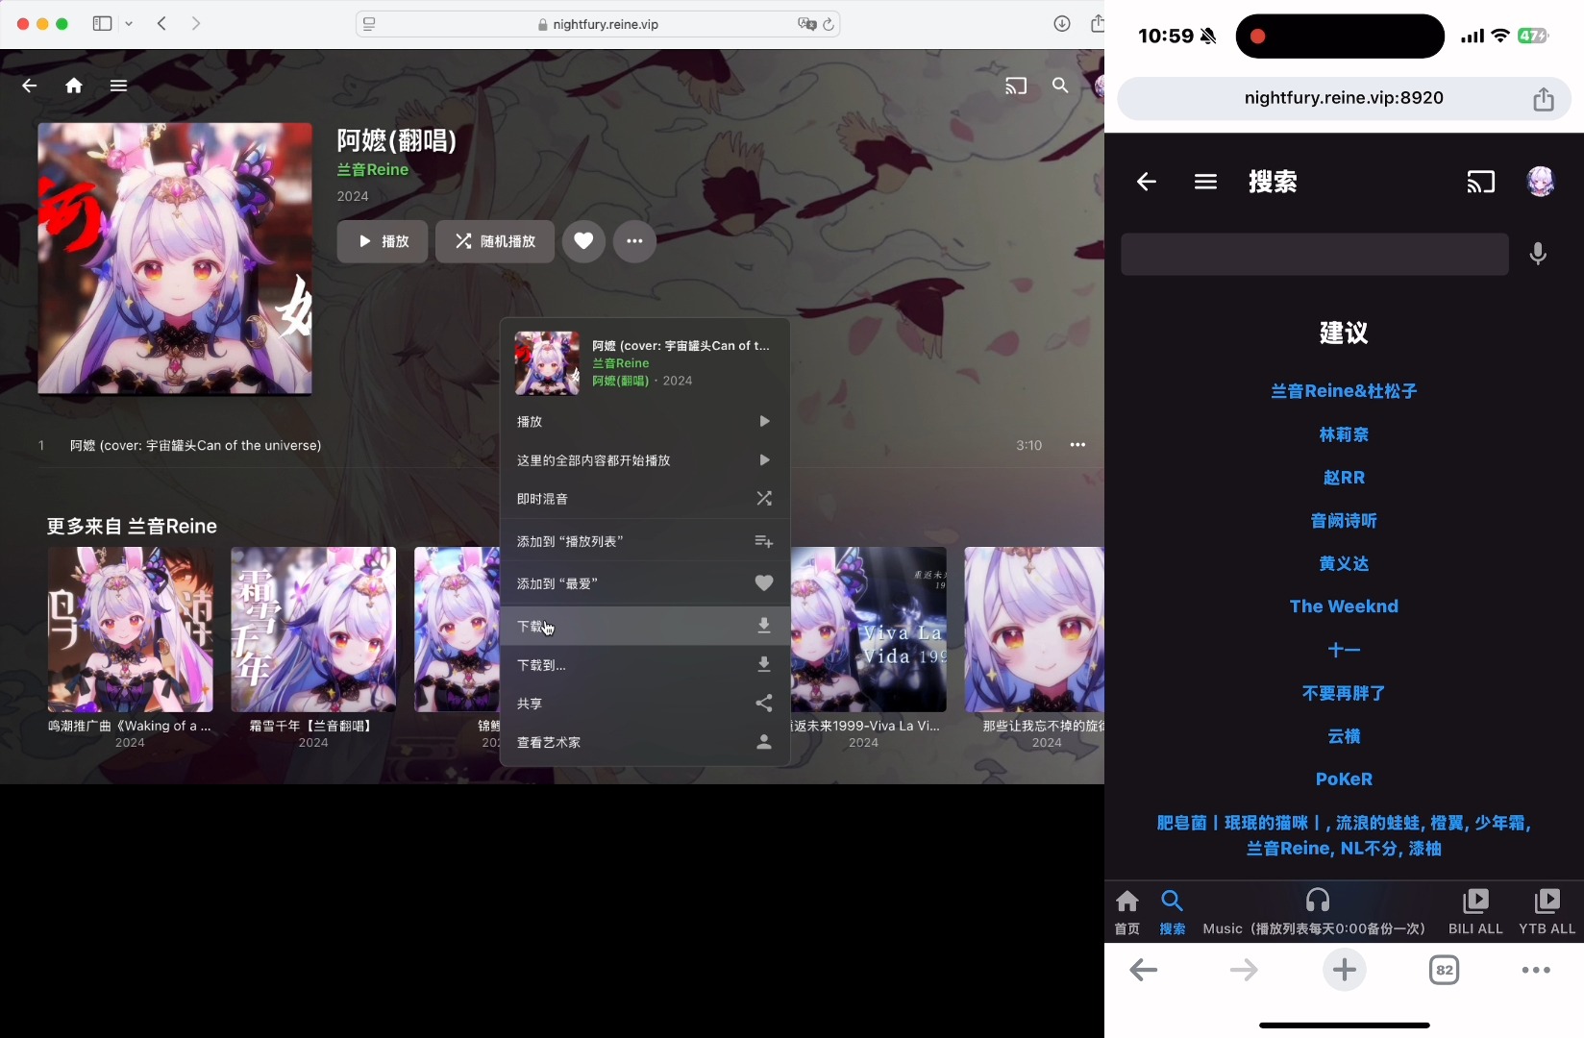Click Safari back navigation arrow

point(161,23)
